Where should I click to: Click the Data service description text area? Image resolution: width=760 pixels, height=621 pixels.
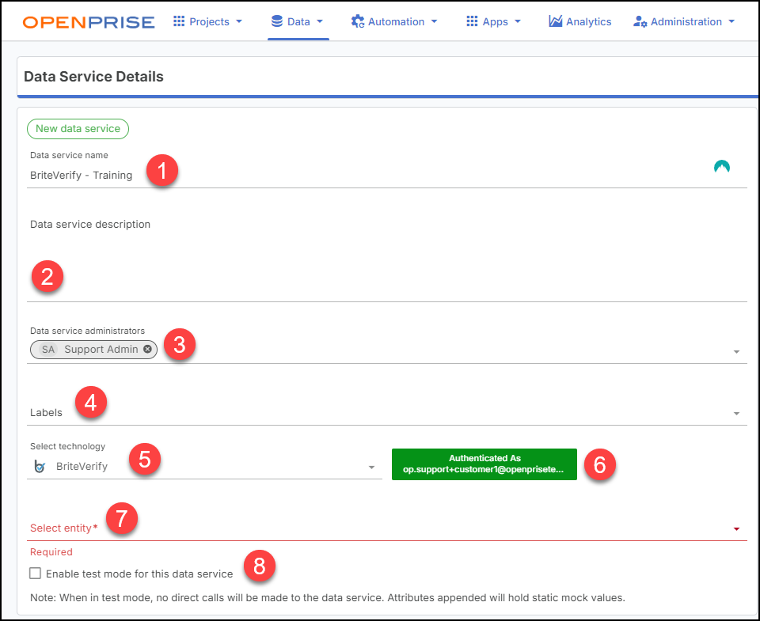click(387, 259)
